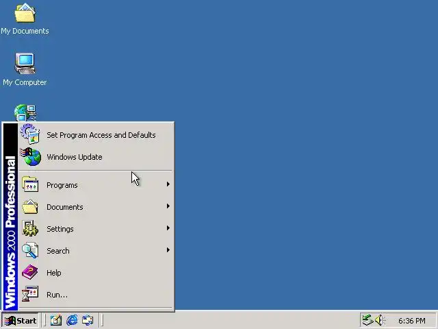The width and height of the screenshot is (438, 329).
Task: Open the Settings menu item
Action: (x=96, y=228)
